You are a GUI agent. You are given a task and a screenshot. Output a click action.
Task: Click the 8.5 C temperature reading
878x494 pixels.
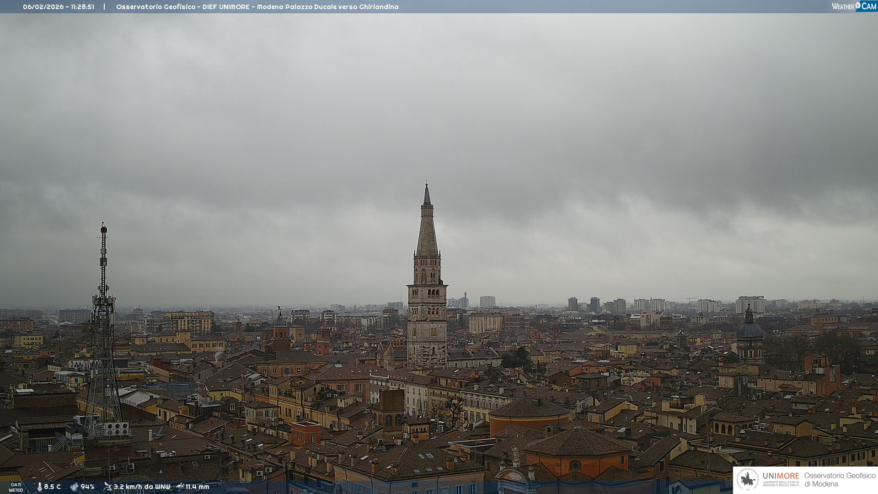(x=53, y=487)
